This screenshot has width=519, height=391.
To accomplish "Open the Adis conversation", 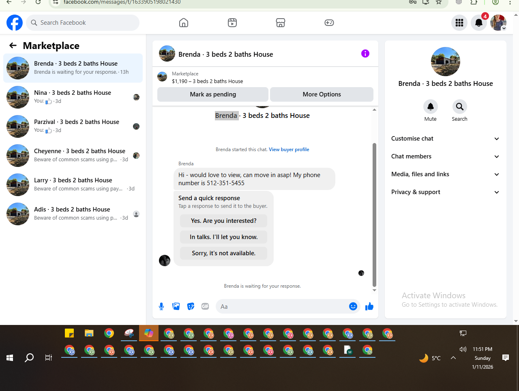I will pos(73,214).
